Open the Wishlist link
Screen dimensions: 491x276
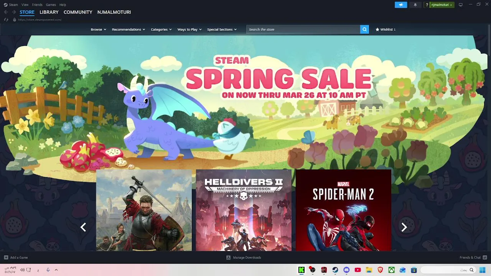tap(386, 30)
